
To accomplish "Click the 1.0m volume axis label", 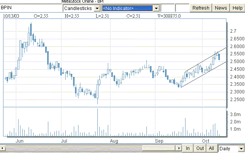I will coord(235,129).
